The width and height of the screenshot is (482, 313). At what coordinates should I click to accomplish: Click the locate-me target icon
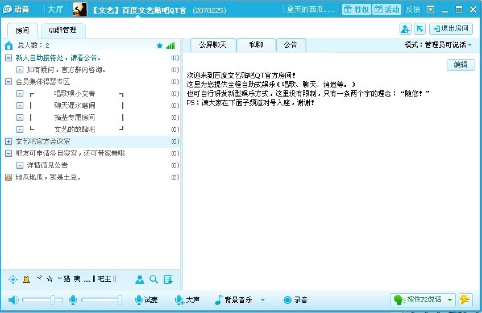(x=13, y=279)
